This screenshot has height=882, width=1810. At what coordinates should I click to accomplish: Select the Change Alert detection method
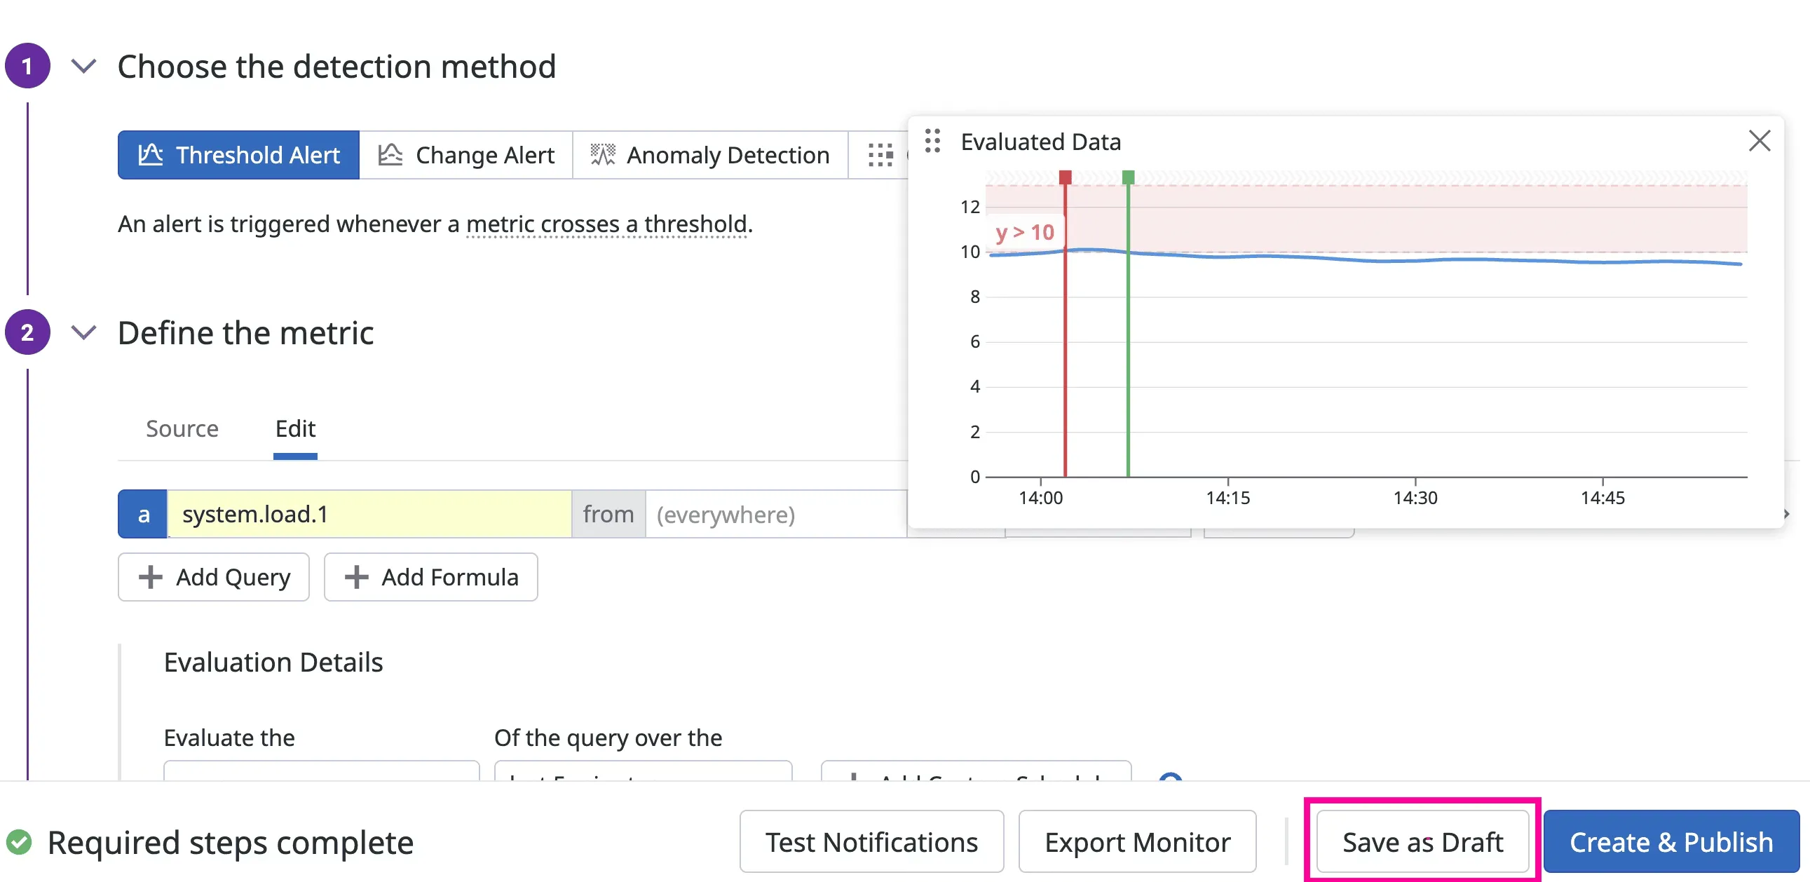[x=466, y=155]
